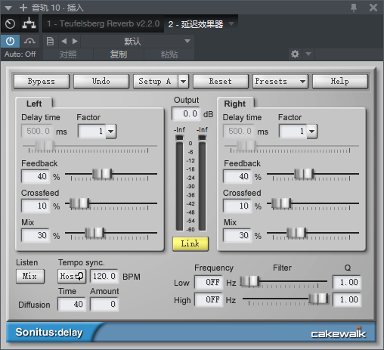Viewport: 384px width, 350px height.
Task: Click the Left Delay time field
Action: (37, 131)
